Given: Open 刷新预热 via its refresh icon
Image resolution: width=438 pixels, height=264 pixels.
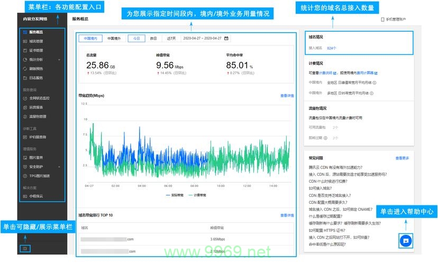Looking at the screenshot, I should click(x=25, y=69).
